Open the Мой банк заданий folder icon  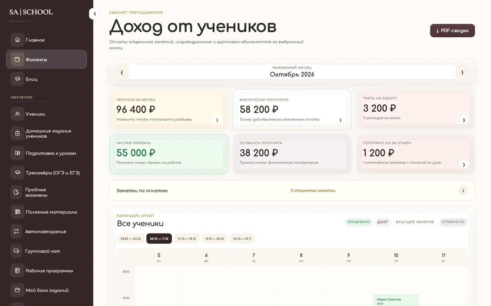17,290
